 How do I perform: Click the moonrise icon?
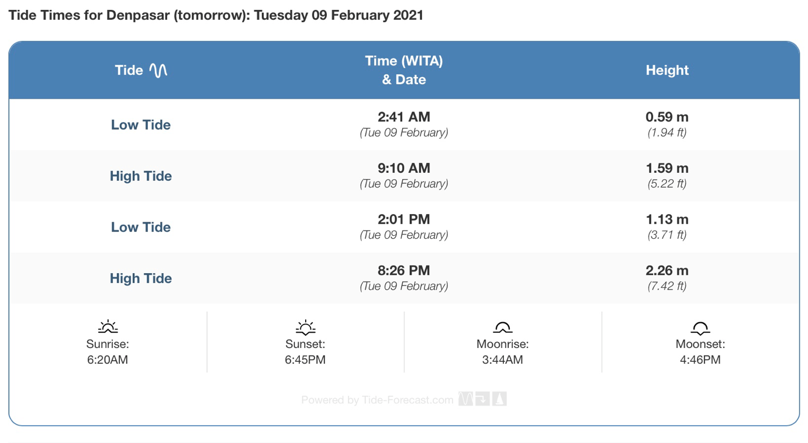point(502,327)
